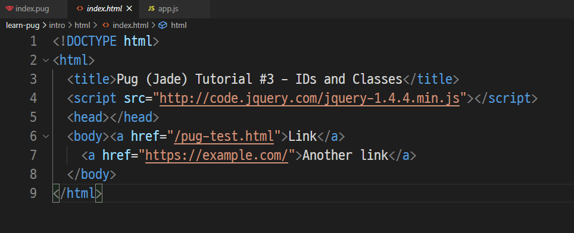Click the src attribute on line 4
Screen dimensions: 574x233
coord(135,98)
